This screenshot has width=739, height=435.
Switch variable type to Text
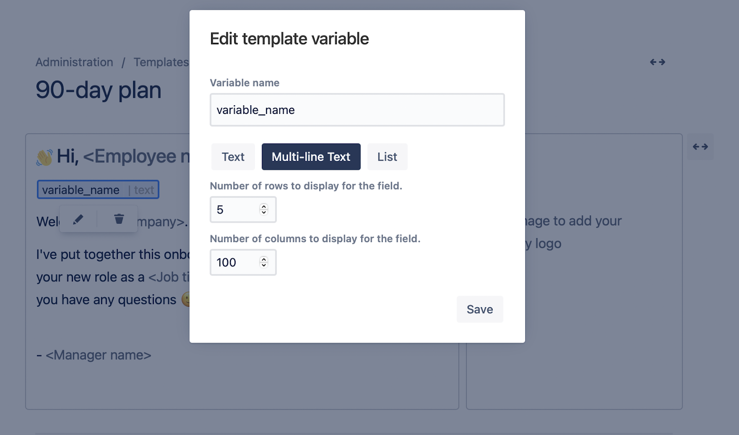tap(233, 156)
